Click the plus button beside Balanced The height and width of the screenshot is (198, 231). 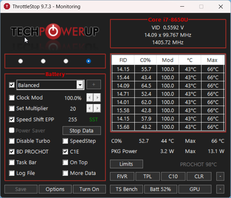tap(94, 84)
